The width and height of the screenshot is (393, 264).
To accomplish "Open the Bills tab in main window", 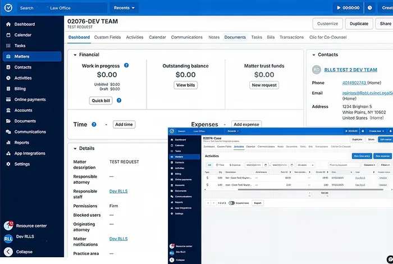I will click(x=271, y=37).
